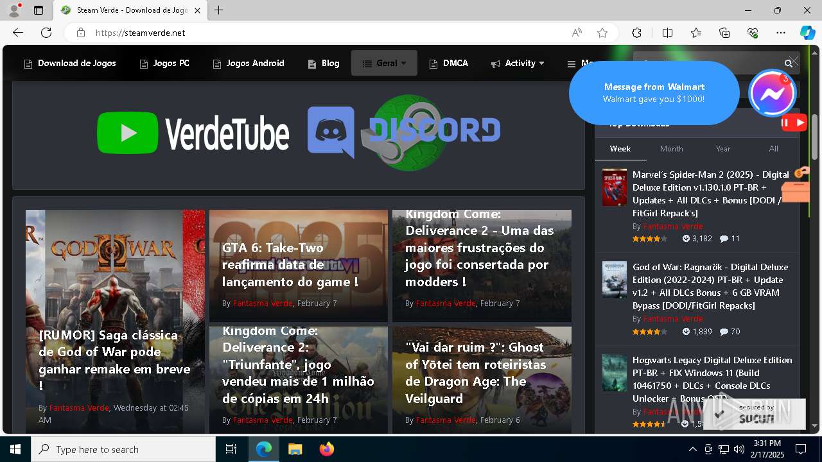
Task: Open Settings and more ellipsis menu
Action: 781,33
